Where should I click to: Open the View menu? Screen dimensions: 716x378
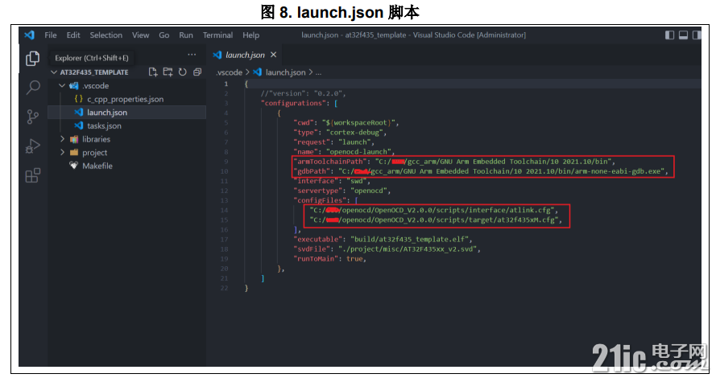[x=141, y=35]
